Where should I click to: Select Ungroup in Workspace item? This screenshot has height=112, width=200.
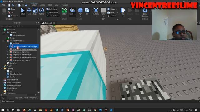point(21,60)
